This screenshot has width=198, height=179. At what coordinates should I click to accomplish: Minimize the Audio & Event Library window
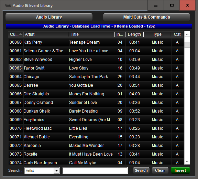(156, 6)
